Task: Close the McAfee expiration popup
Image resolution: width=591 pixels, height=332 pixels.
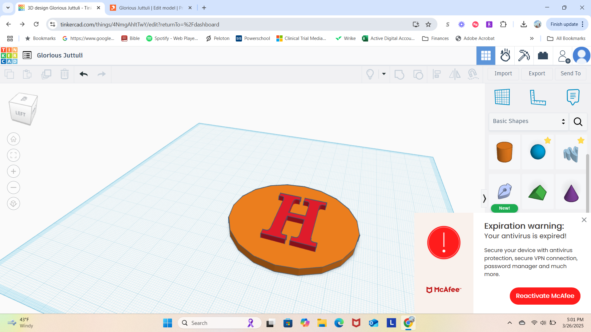Action: pyautogui.click(x=584, y=220)
